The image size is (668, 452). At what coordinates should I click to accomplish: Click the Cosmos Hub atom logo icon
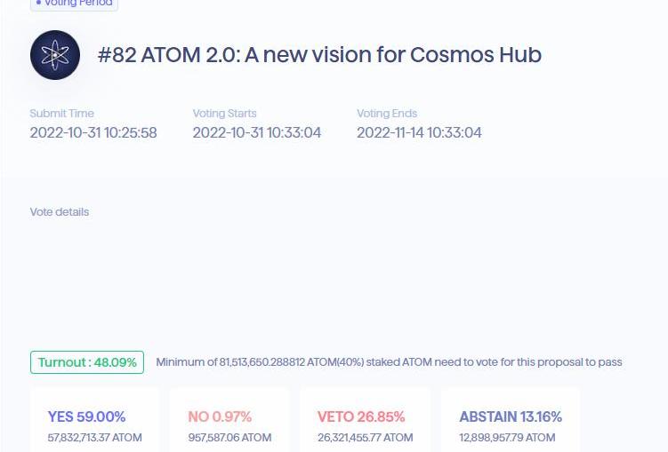[55, 55]
